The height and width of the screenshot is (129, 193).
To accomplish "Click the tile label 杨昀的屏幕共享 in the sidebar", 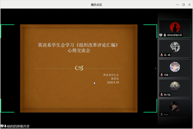I will click(175, 35).
